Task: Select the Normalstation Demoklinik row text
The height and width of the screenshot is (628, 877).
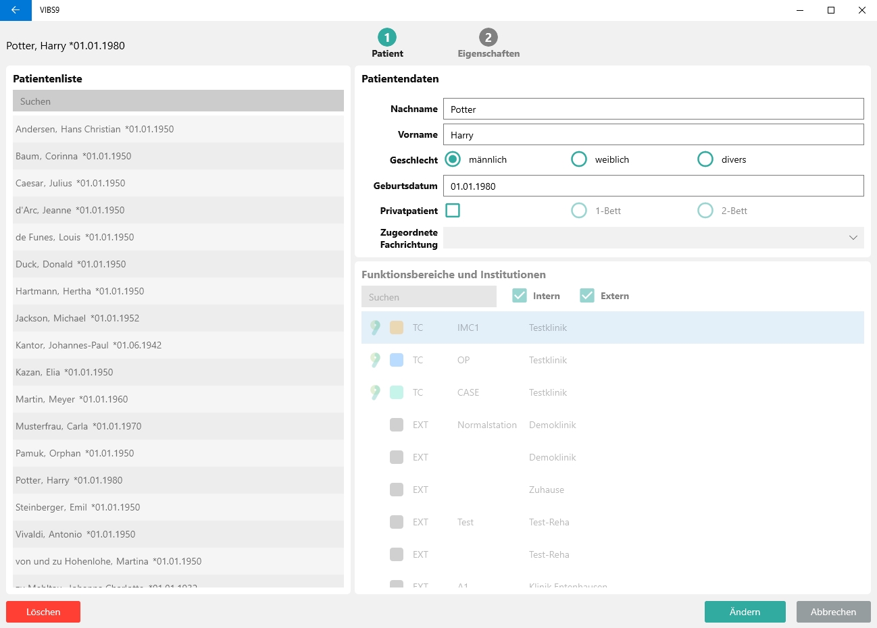Action: [613, 425]
